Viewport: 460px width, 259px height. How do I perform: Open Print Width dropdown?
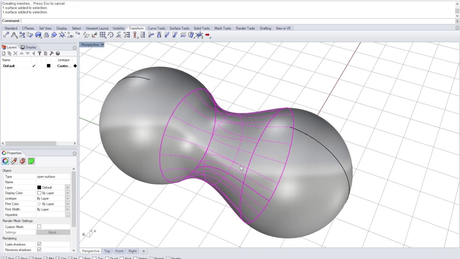pos(67,209)
